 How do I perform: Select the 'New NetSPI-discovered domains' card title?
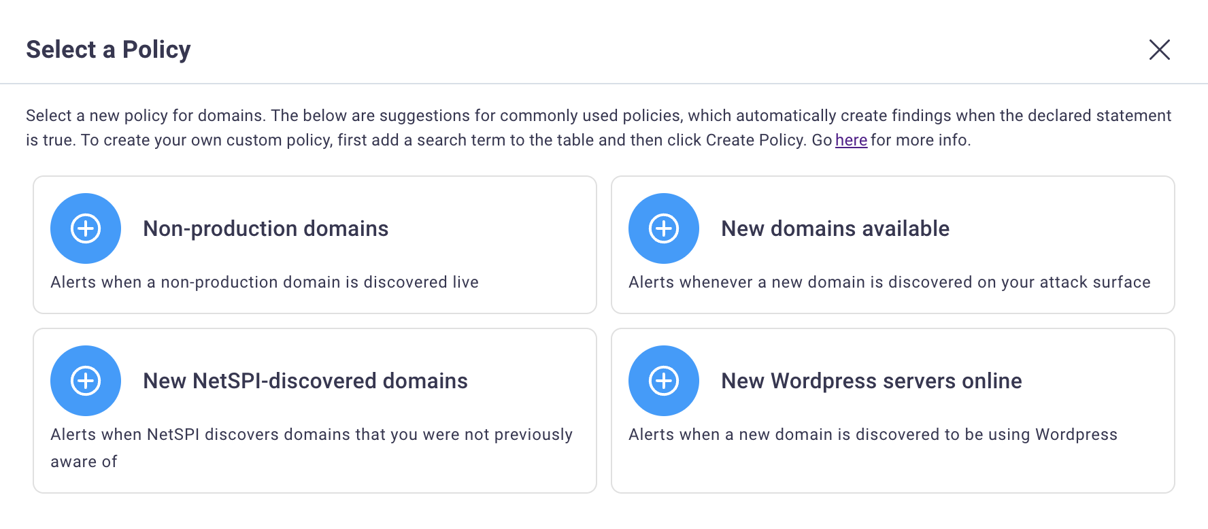305,381
